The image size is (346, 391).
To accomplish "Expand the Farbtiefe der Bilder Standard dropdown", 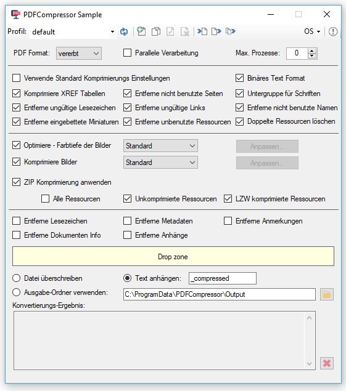I will tap(160, 146).
